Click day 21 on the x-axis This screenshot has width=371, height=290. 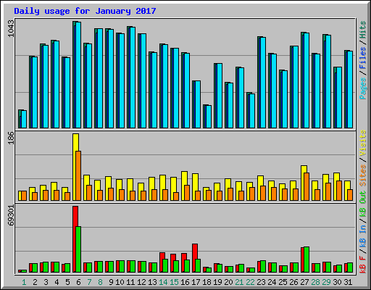(239, 282)
